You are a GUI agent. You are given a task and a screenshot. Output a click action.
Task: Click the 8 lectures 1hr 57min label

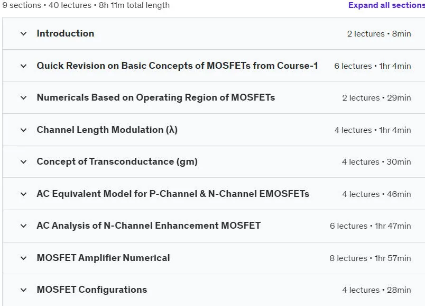[370, 258]
